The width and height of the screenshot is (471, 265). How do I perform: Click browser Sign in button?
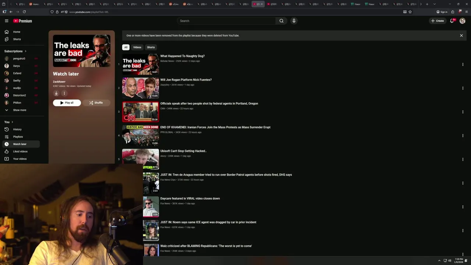[442, 12]
